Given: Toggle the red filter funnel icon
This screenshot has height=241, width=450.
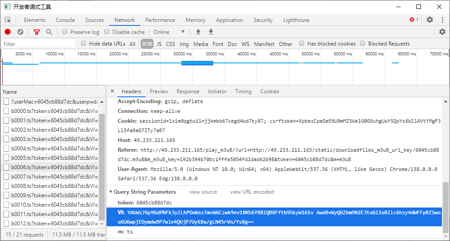Looking at the screenshot, I should pyautogui.click(x=37, y=32).
